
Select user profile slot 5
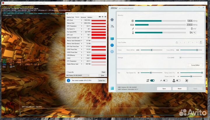[x=197, y=43]
